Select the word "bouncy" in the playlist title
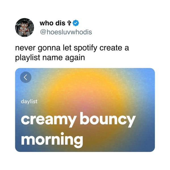Screen dimensions: 170x170 (108, 119)
